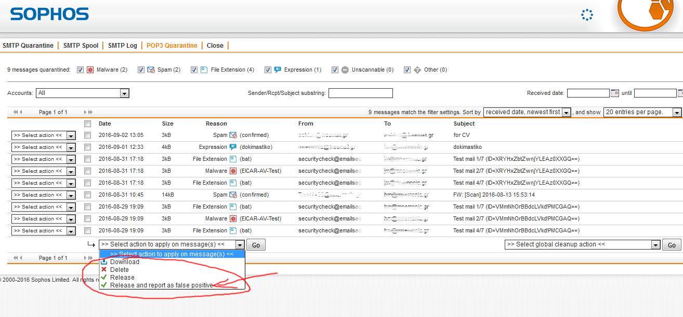Image resolution: width=683 pixels, height=317 pixels.
Task: Click the 'Subject' column header
Action: click(464, 123)
